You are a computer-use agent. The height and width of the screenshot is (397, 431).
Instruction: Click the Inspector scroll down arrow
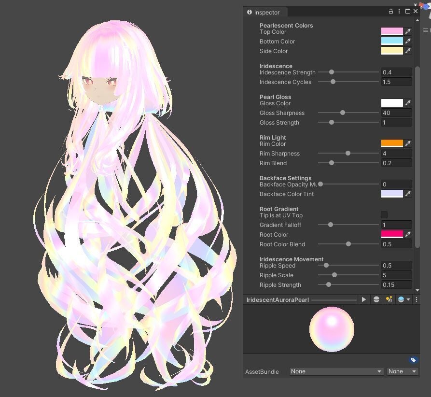click(417, 290)
